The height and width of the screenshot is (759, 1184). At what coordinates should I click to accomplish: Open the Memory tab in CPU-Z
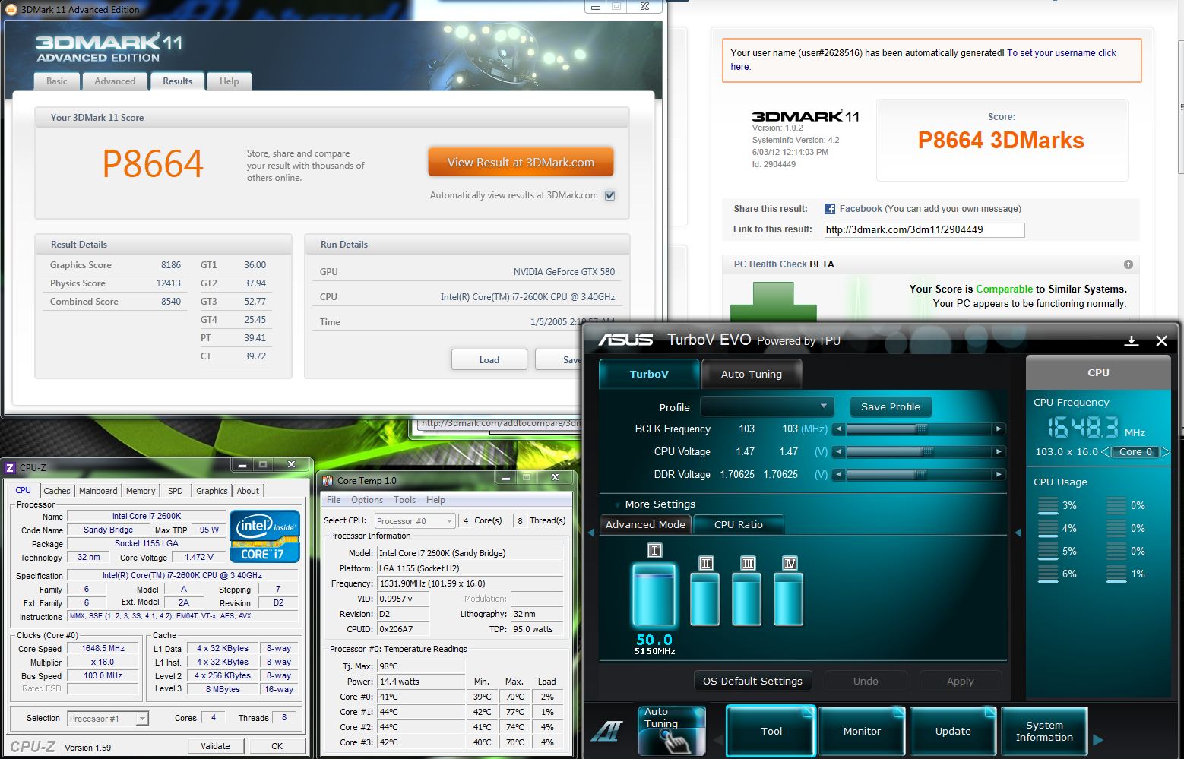[141, 491]
